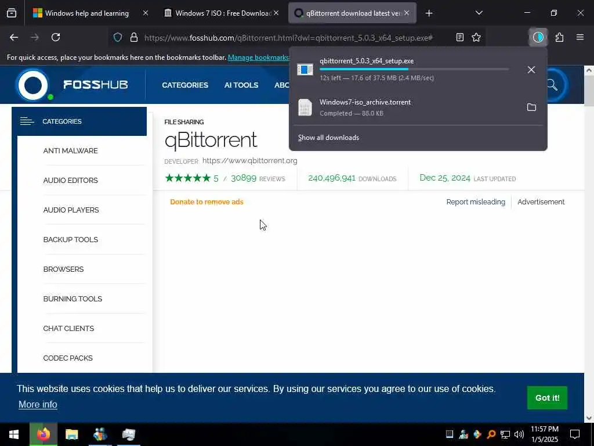Open the CATEGORIES nav menu
This screenshot has height=446, width=594.
[x=185, y=85]
